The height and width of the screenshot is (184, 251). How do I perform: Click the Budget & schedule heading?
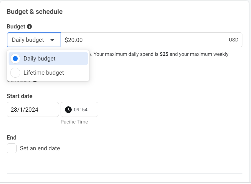click(35, 12)
